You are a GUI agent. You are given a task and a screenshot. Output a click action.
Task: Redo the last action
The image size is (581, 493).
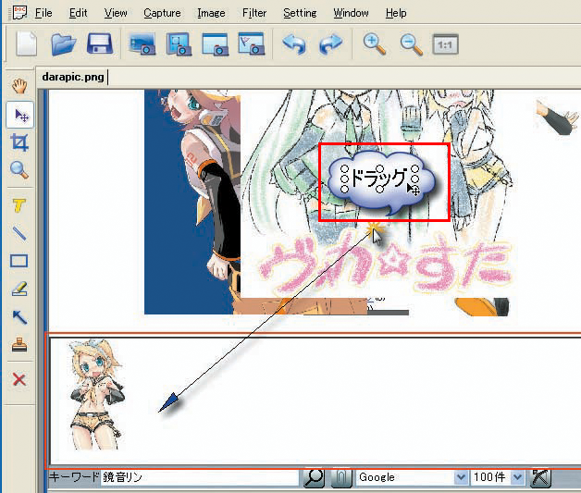[330, 43]
